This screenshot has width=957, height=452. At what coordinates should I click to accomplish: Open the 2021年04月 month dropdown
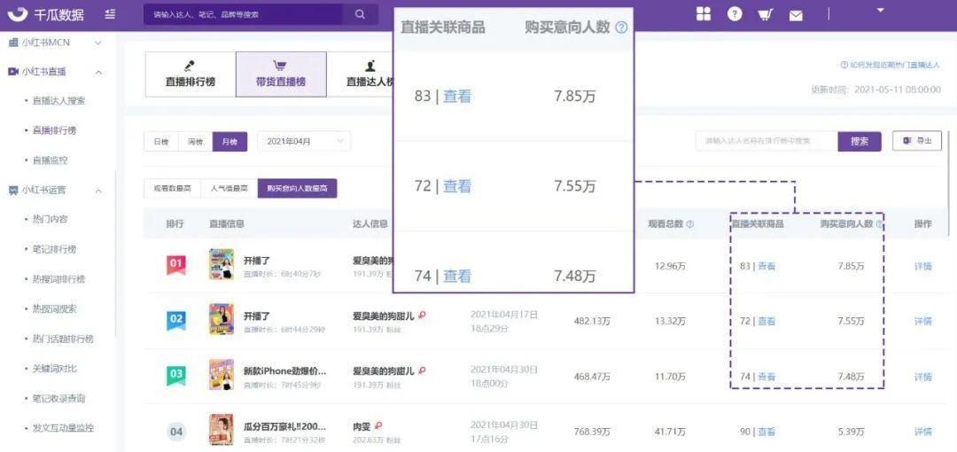[303, 142]
